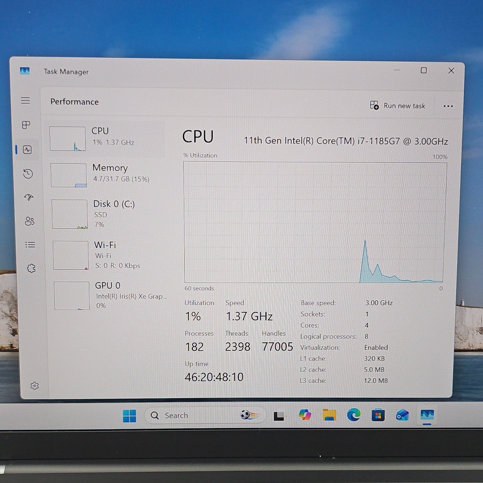483x483 pixels.
Task: Click the CPU utilization graph area
Action: pyautogui.click(x=315, y=223)
